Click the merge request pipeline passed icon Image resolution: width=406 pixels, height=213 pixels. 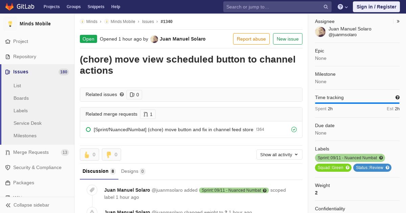click(x=294, y=129)
